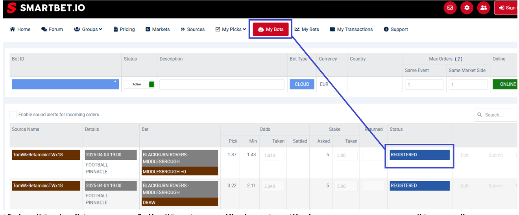Open Forum via chat bubbles icon
Image resolution: width=519 pixels, height=215 pixels.
(44, 30)
